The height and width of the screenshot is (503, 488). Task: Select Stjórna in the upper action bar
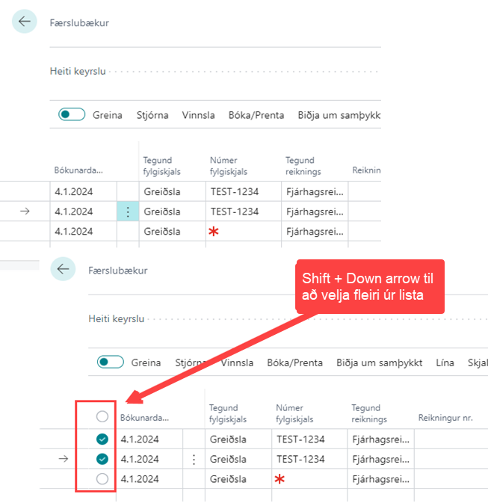click(152, 115)
